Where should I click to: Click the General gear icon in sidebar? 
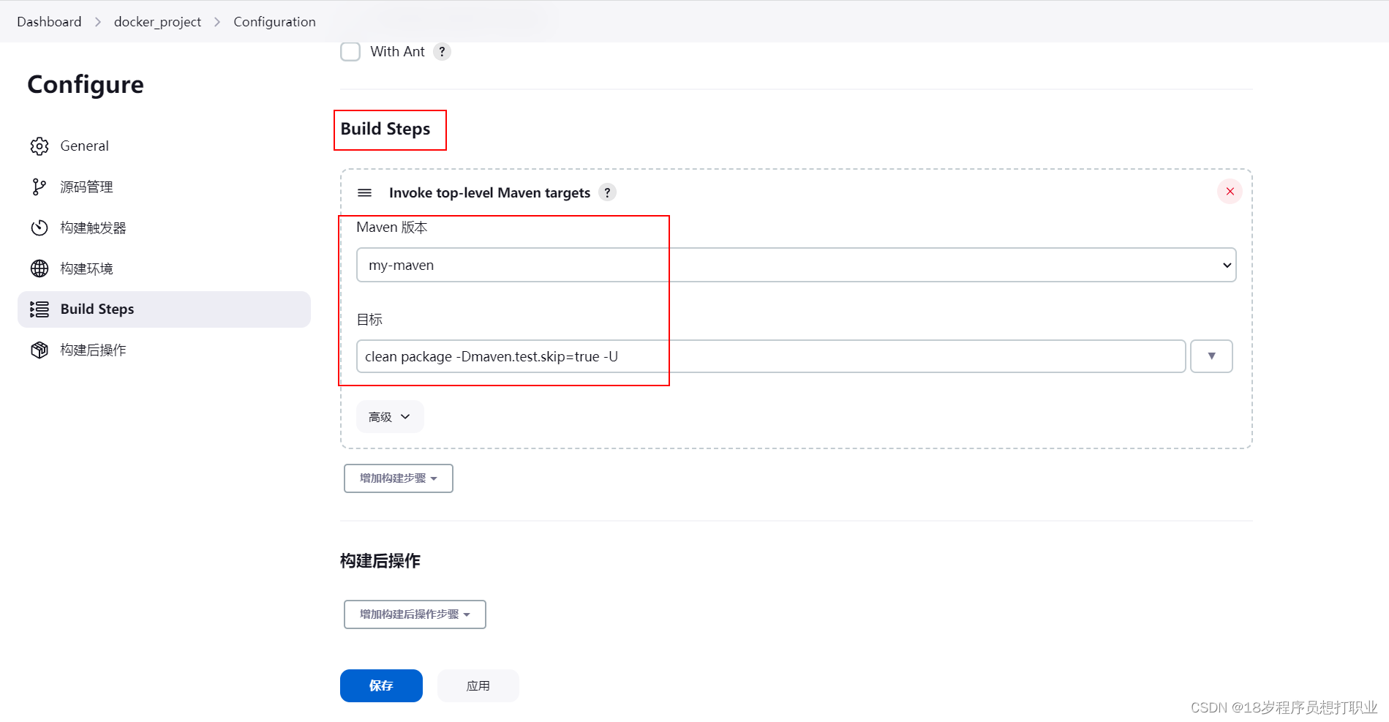39,146
